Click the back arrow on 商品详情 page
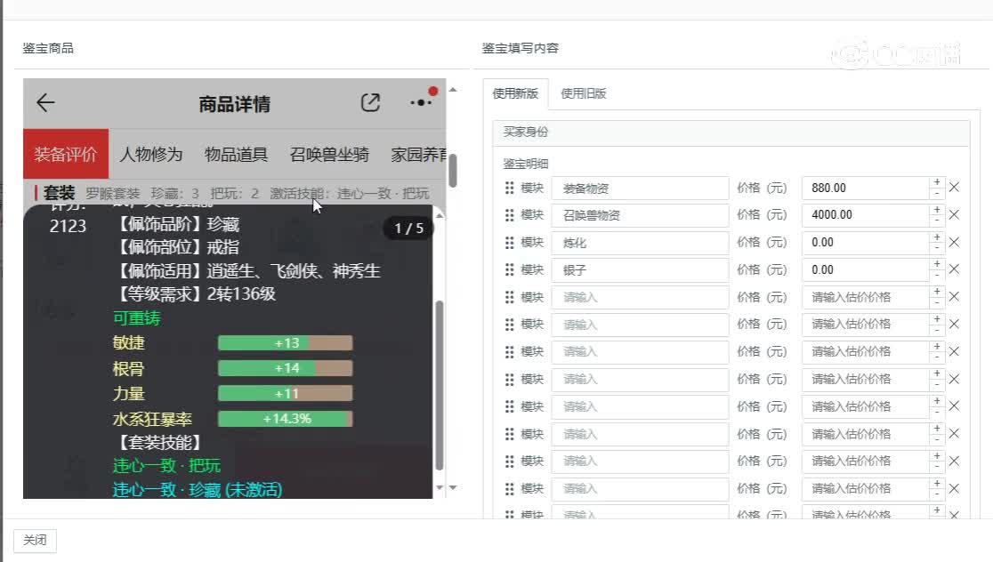Image resolution: width=993 pixels, height=562 pixels. tap(45, 104)
